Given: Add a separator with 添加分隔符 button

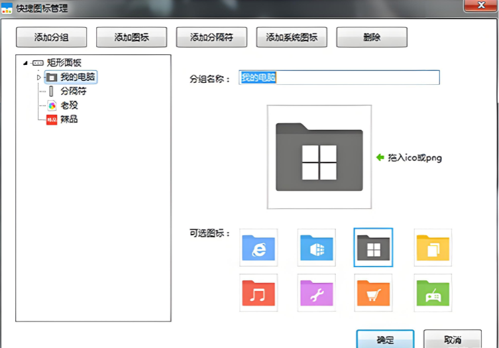Looking at the screenshot, I should tap(211, 37).
